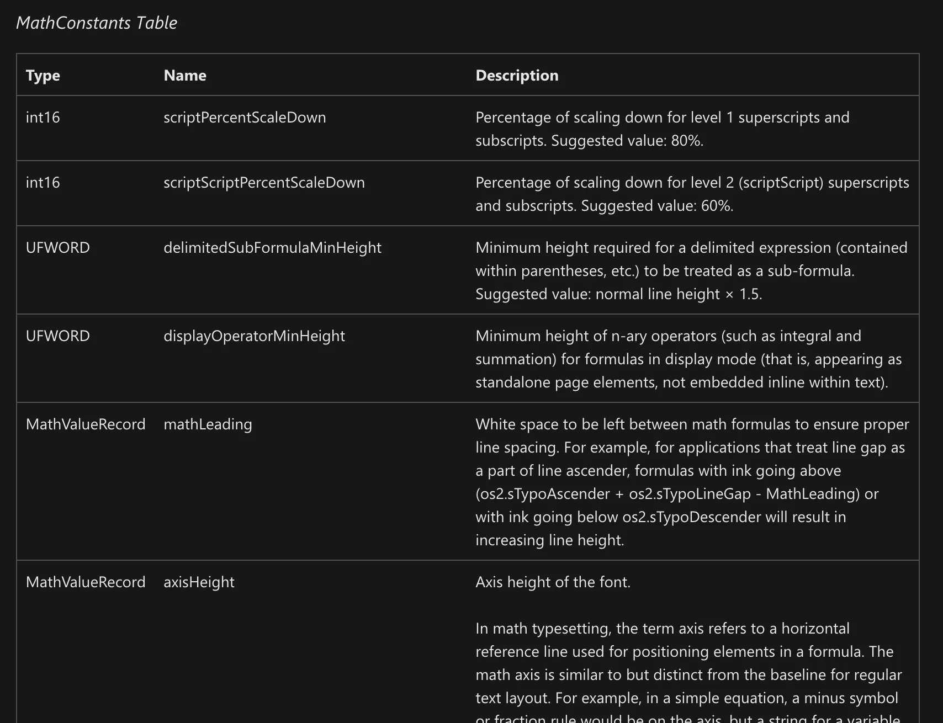Click UFWORD type in displayOperatorMinHeight row
This screenshot has height=723, width=943.
tap(58, 336)
